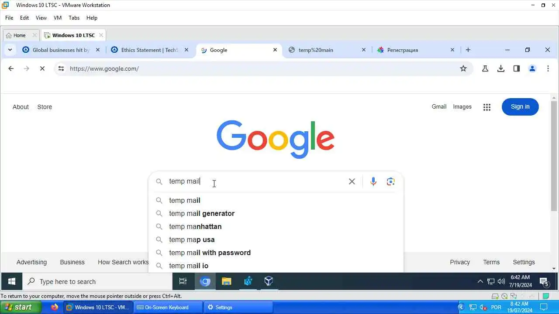Open Windows 10 Start button in VM

pyautogui.click(x=12, y=282)
